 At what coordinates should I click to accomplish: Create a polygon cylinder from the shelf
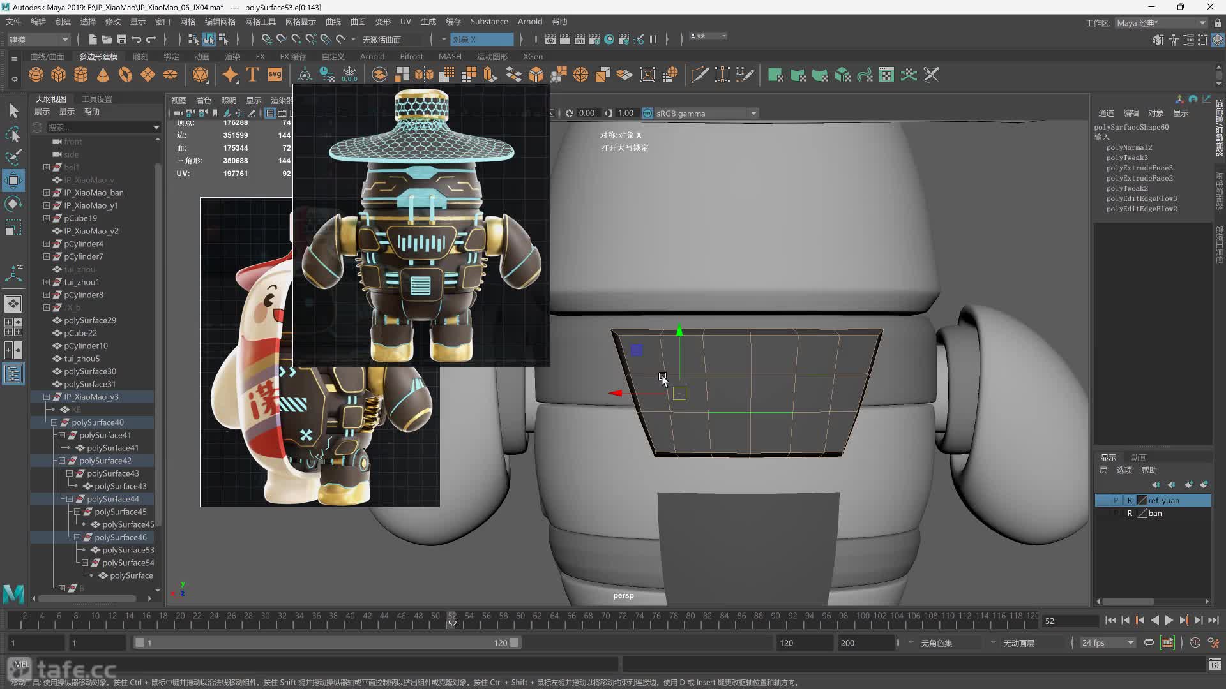point(80,75)
